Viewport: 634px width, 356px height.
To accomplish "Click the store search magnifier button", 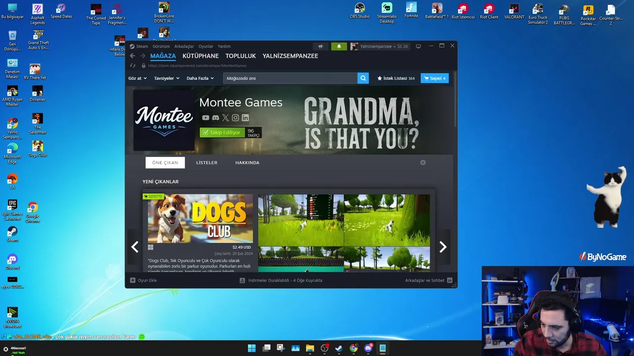I will point(363,78).
